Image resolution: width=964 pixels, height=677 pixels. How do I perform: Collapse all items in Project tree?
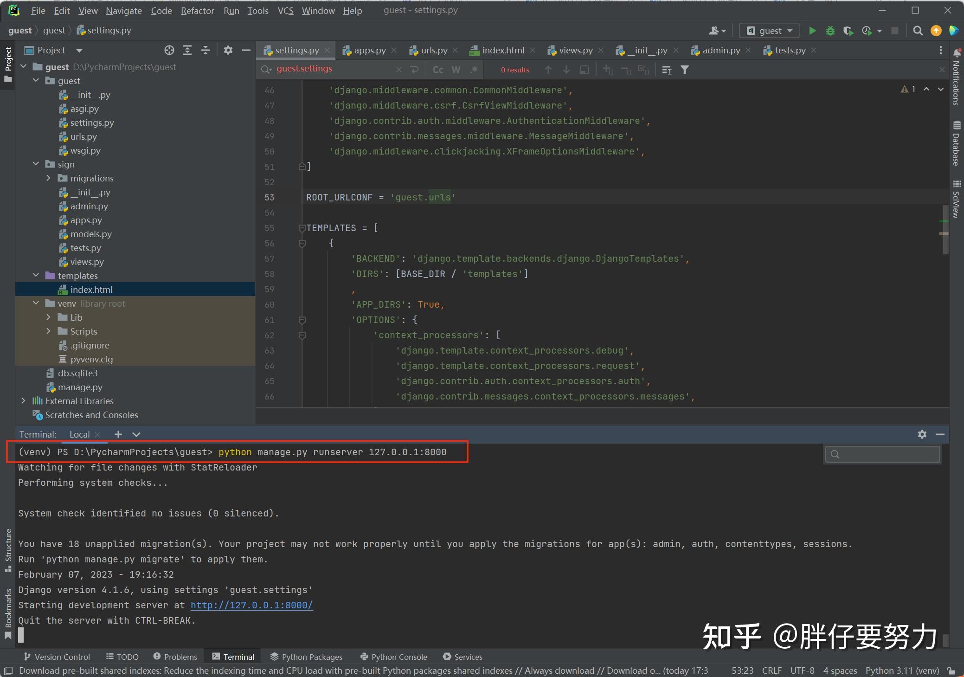(x=206, y=50)
